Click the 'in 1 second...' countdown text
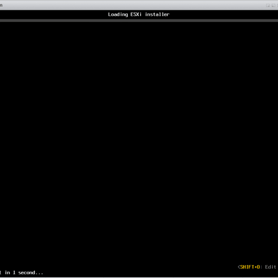The width and height of the screenshot is (278, 278). (x=24, y=272)
